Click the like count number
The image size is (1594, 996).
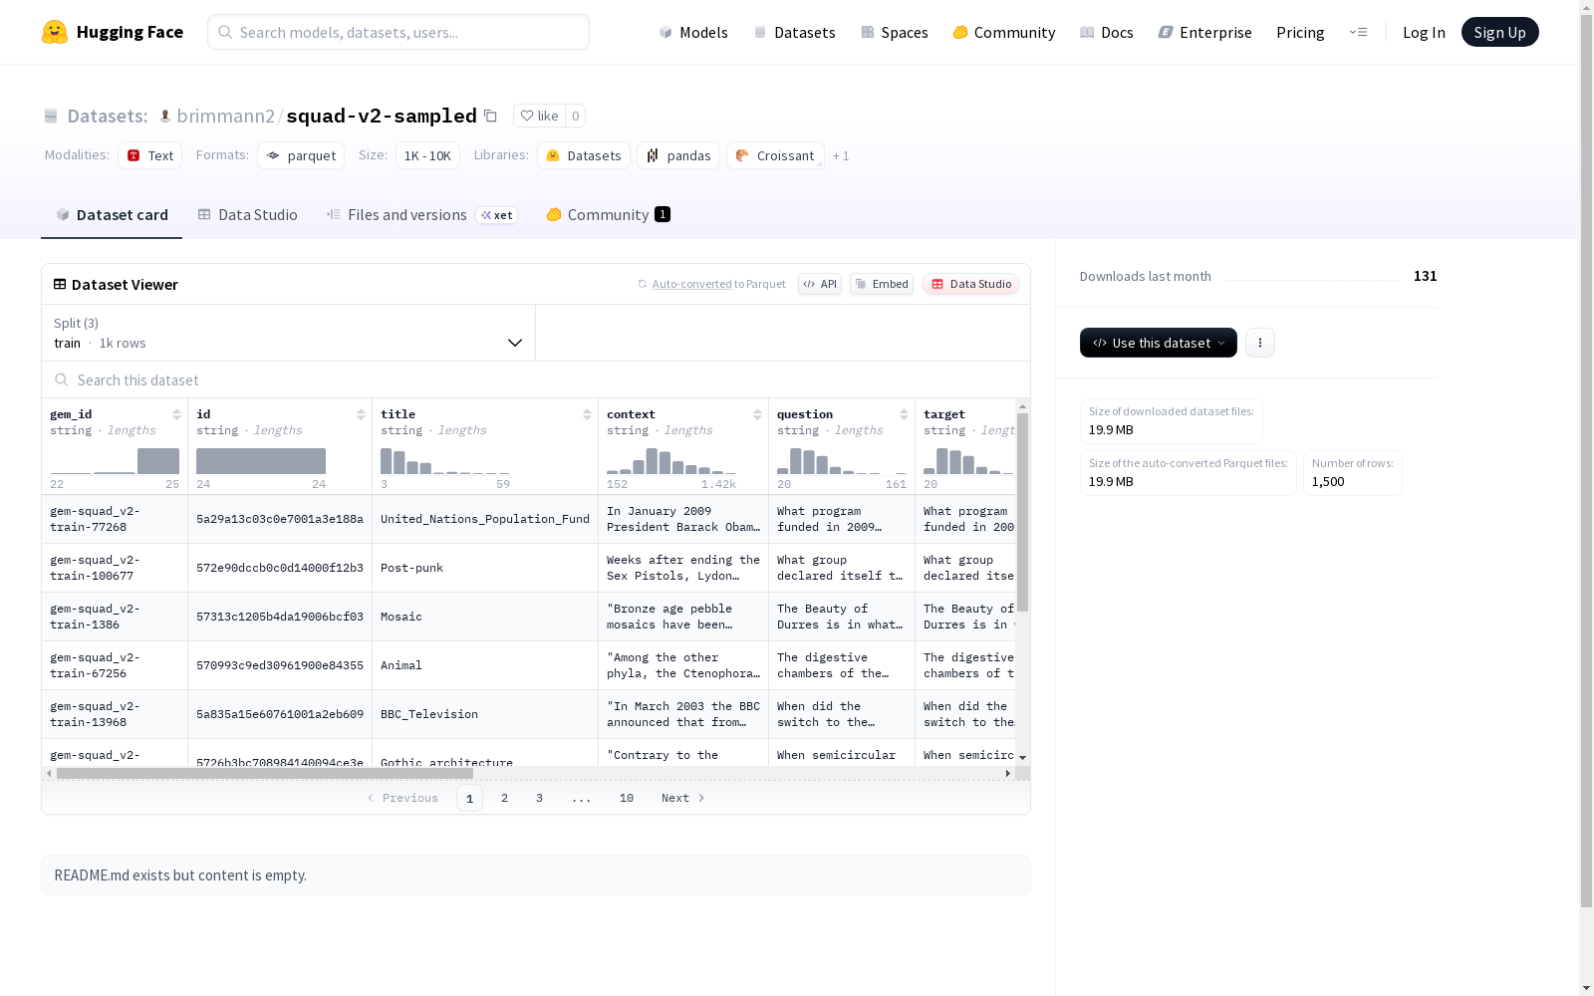point(575,116)
